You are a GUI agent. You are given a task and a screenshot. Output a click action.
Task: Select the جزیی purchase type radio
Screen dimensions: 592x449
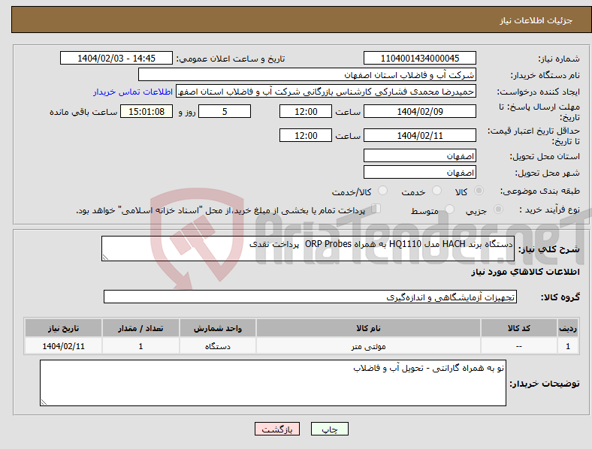pos(498,209)
